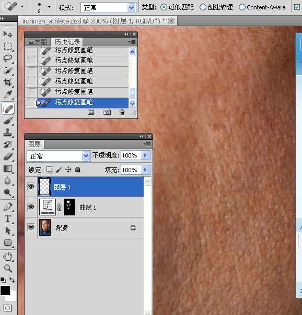Select the Gradient tool
This screenshot has width=302, height=315.
pos(8,168)
